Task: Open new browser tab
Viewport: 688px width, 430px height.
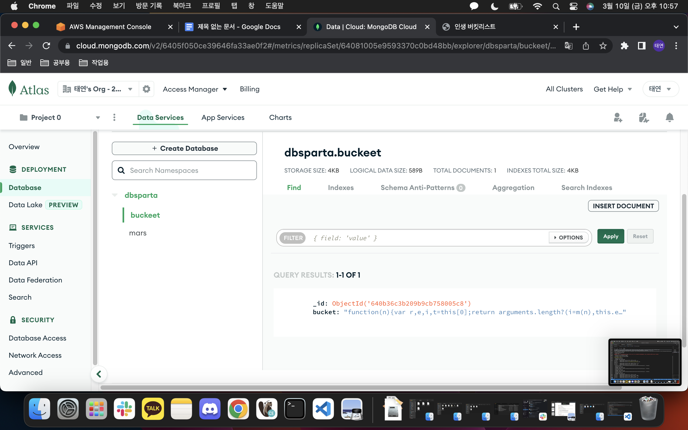Action: (576, 27)
